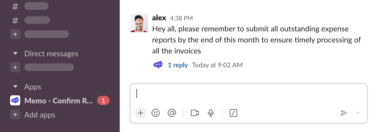
Task: Open send options dropdown arrow
Action: click(x=358, y=113)
